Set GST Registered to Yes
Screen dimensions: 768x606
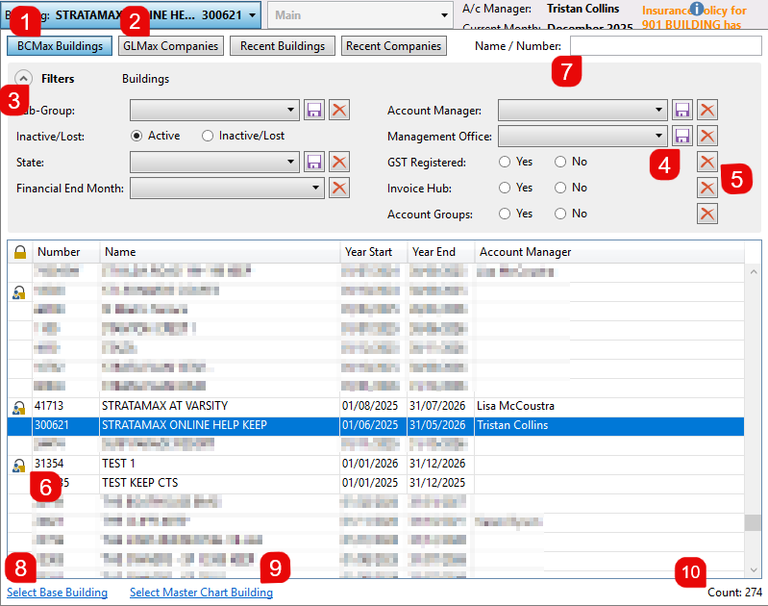coord(505,162)
